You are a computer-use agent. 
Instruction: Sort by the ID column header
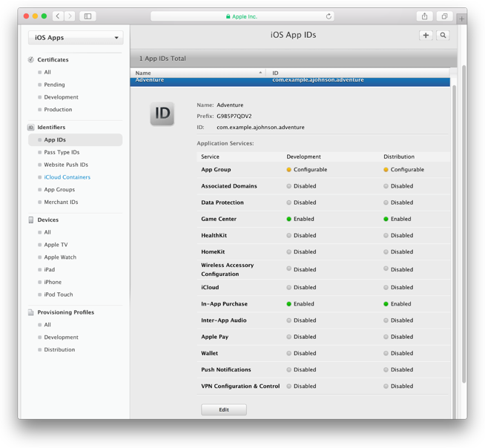tap(359, 73)
